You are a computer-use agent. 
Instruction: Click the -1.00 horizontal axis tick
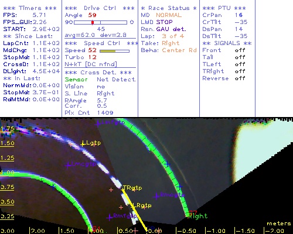coord(216,231)
